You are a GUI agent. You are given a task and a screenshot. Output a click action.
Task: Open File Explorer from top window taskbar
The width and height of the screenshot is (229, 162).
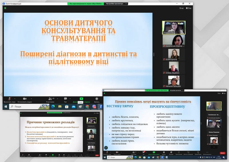point(60,107)
